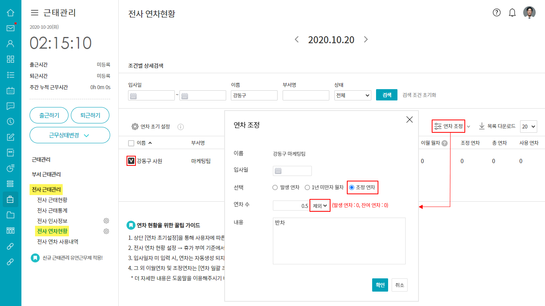This screenshot has height=306, width=545.
Task: Select the 발생 연차 radio button
Action: coord(275,187)
